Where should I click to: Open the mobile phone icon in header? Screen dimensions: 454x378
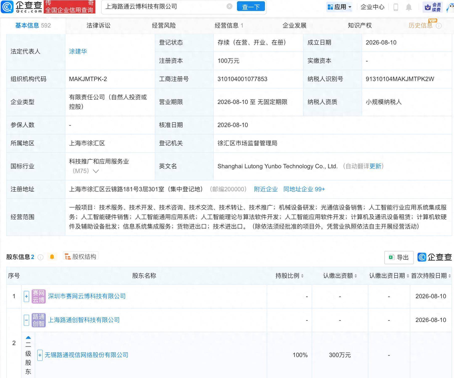(x=396, y=7)
